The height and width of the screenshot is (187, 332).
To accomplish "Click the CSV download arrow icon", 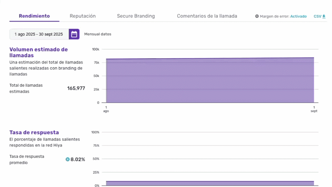I will 324,17.
